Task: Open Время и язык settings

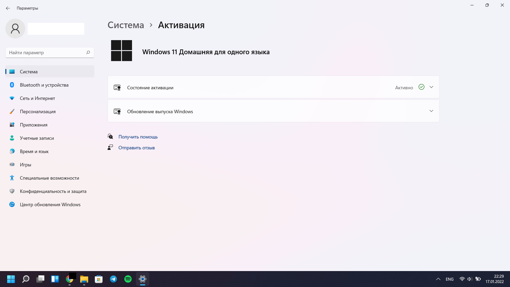Action: 50,151
